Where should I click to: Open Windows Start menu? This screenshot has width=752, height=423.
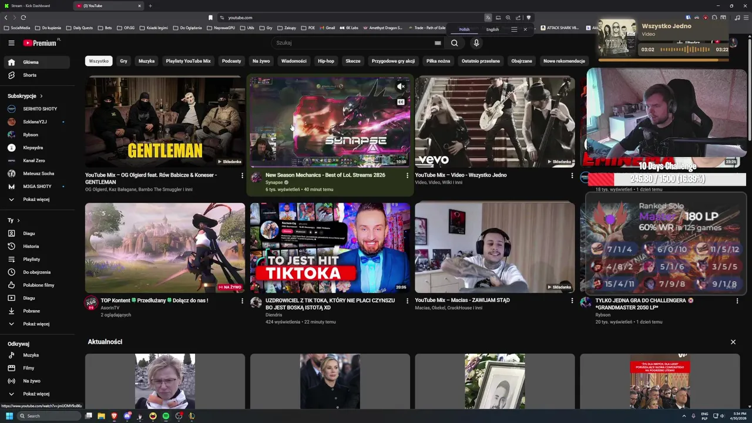[x=9, y=416]
